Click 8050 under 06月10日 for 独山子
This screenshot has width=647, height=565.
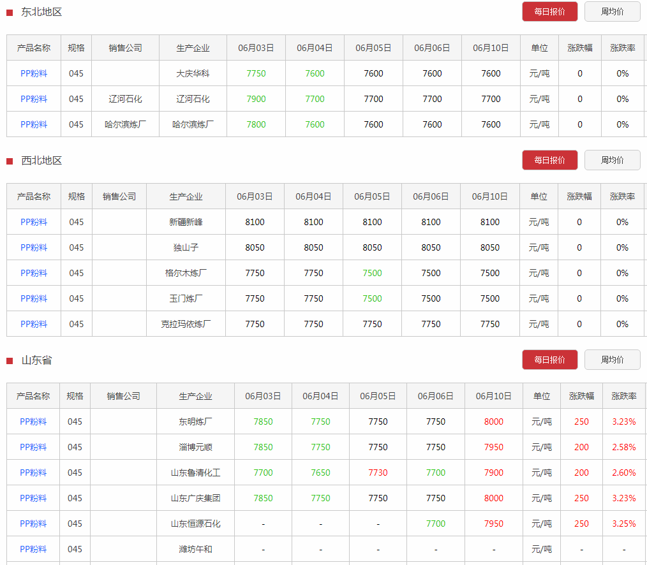coord(490,247)
